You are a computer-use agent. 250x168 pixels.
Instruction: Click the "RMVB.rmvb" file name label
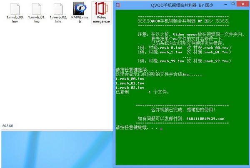point(80,19)
